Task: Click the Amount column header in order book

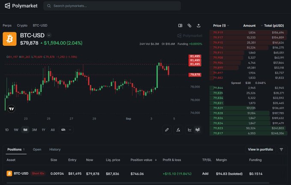Action: [x=249, y=26]
